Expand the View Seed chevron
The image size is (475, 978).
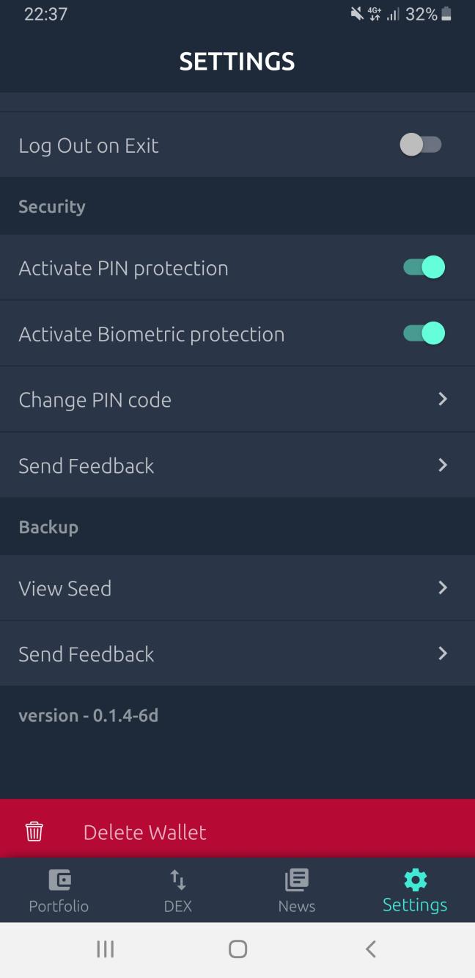tap(442, 587)
